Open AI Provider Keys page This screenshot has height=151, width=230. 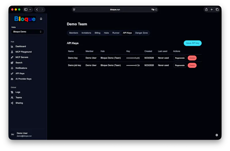[24, 79]
